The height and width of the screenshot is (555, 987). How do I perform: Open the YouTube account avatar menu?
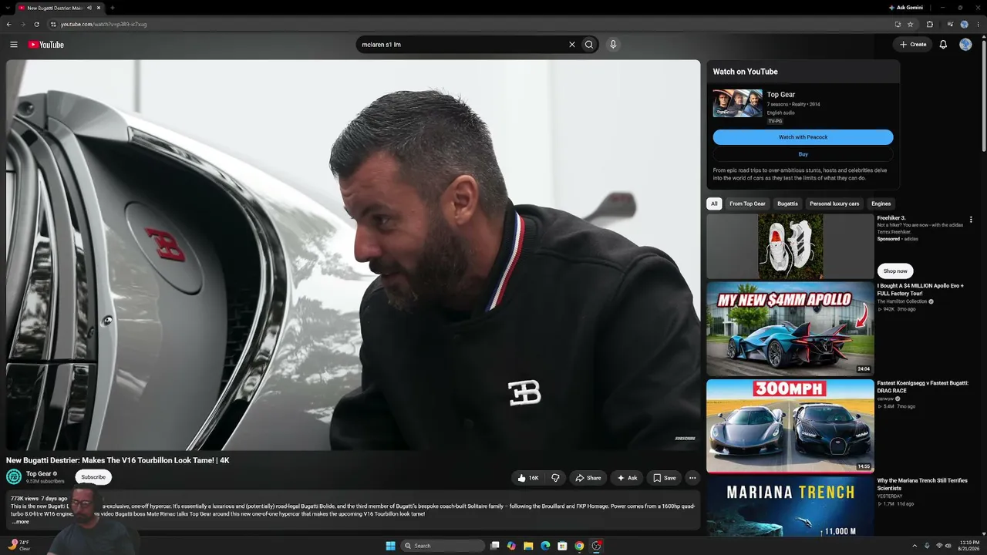965,45
